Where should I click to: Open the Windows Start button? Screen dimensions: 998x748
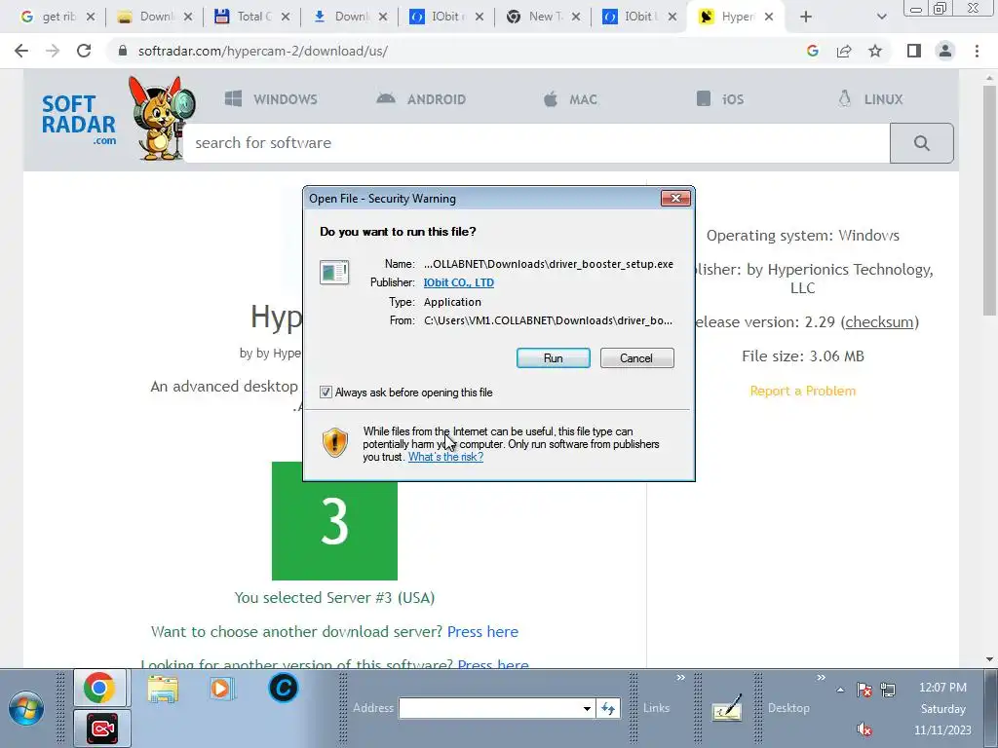coord(26,709)
